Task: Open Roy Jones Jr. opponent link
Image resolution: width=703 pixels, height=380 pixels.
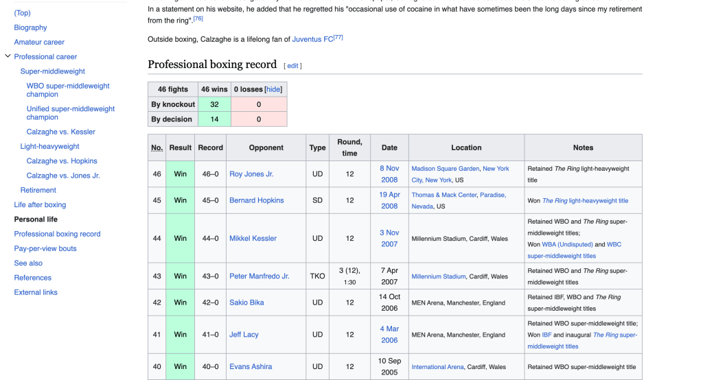Action: click(251, 174)
